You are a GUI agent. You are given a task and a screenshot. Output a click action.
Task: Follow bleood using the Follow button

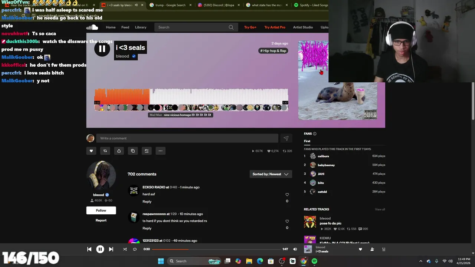pos(101,210)
